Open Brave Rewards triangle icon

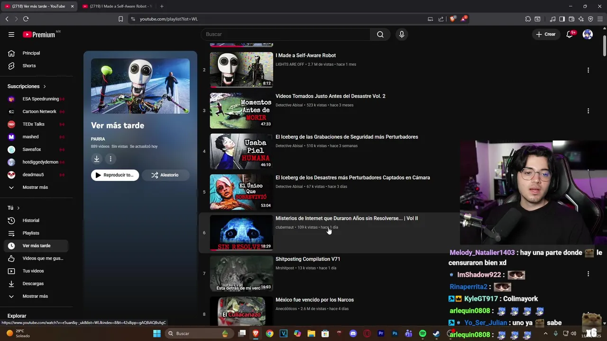(464, 19)
